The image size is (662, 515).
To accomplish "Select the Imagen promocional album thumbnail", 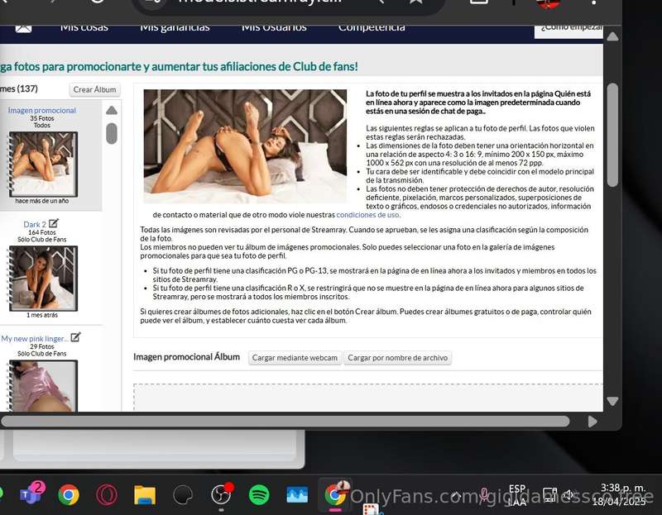I will 44,164.
